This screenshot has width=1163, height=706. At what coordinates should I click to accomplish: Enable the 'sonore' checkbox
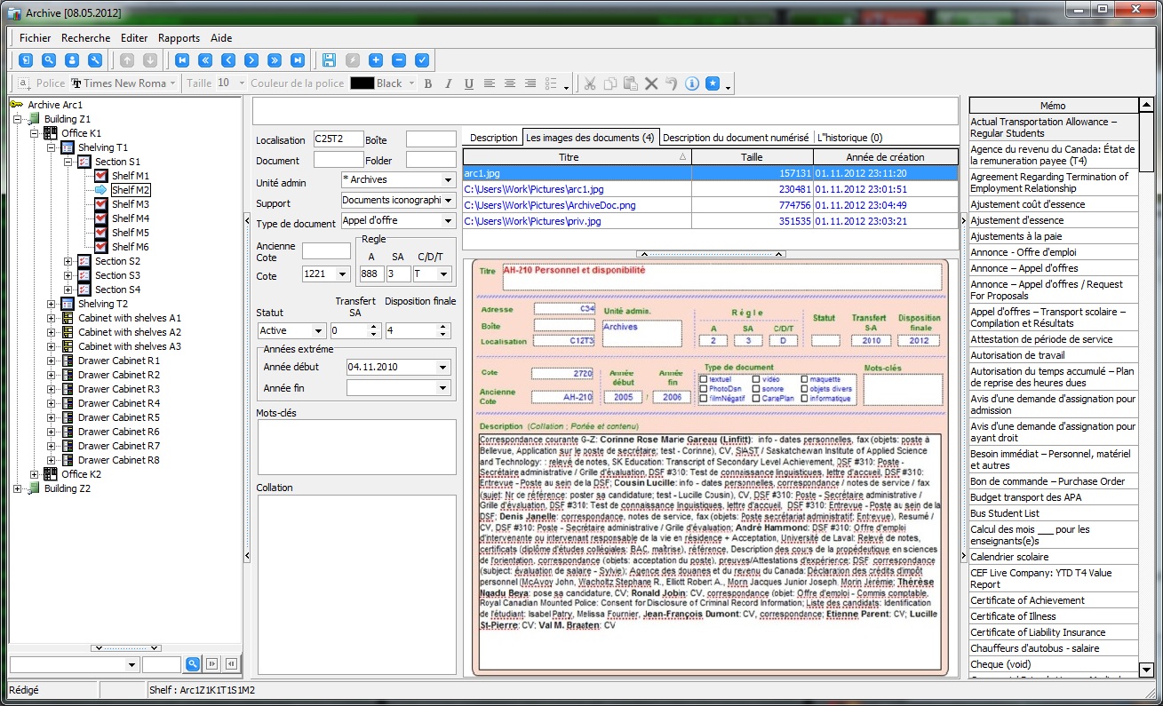coord(754,389)
